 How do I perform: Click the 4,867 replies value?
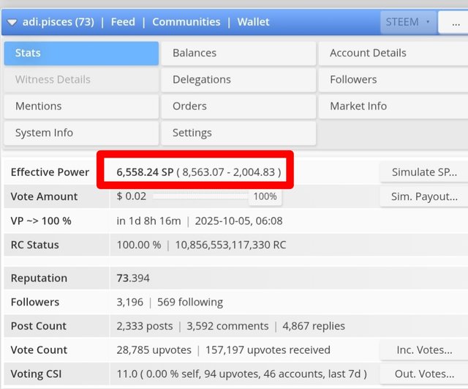(x=314, y=326)
